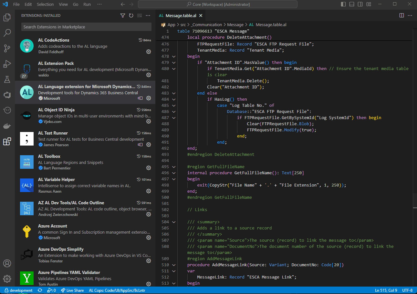Click Search Extensions in Marketplace field
The width and height of the screenshot is (417, 294).
tap(86, 27)
